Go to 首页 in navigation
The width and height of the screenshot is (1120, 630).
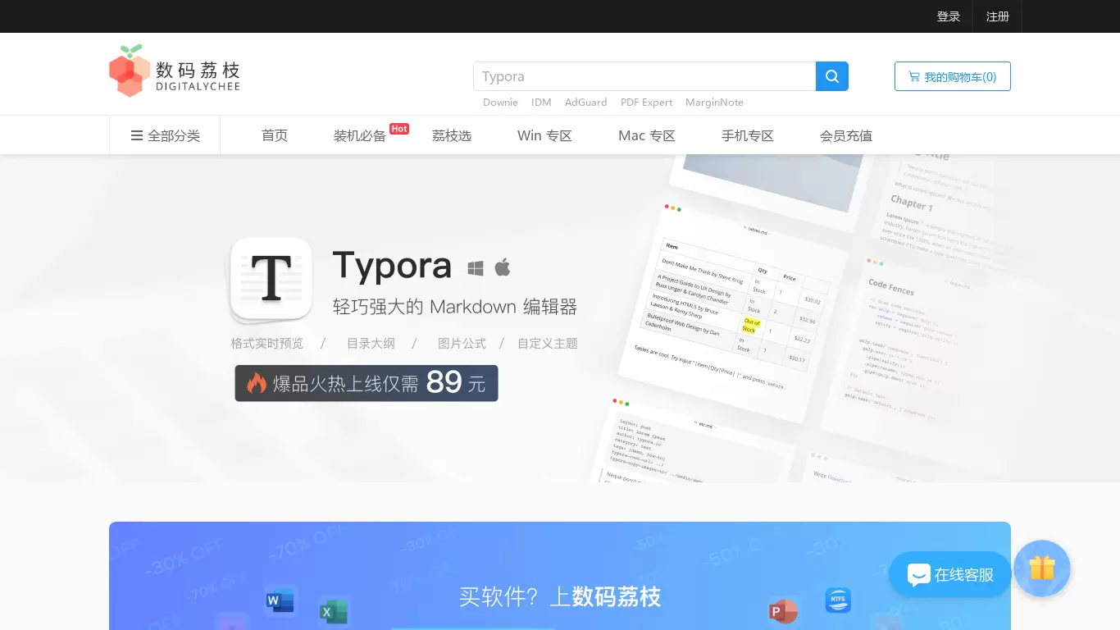pos(275,135)
